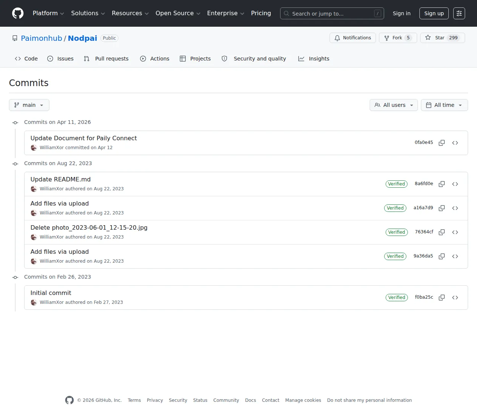Show verification details for commit a16a7d9
This screenshot has height=420, width=477.
pyautogui.click(x=395, y=208)
